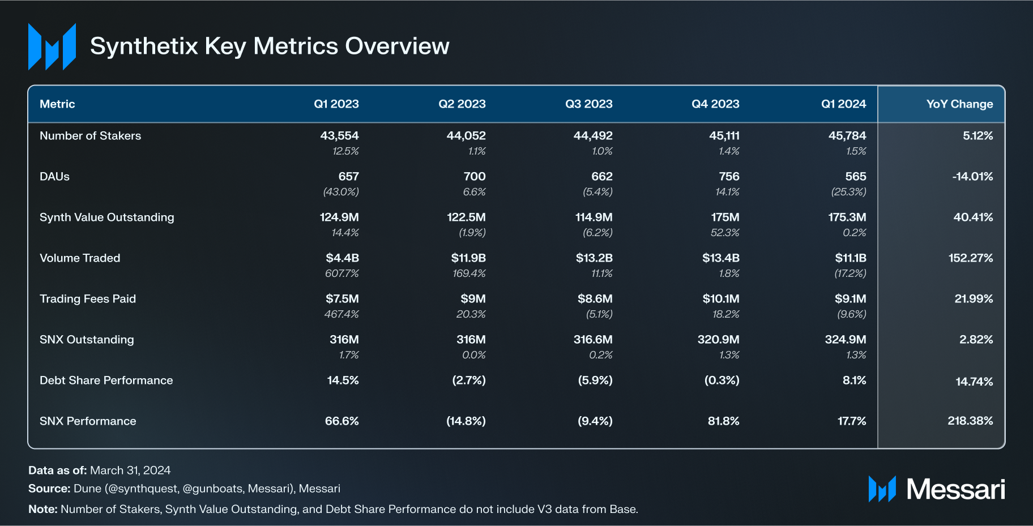The height and width of the screenshot is (526, 1033).
Task: Click the stakers value 44,052
Action: pos(466,136)
